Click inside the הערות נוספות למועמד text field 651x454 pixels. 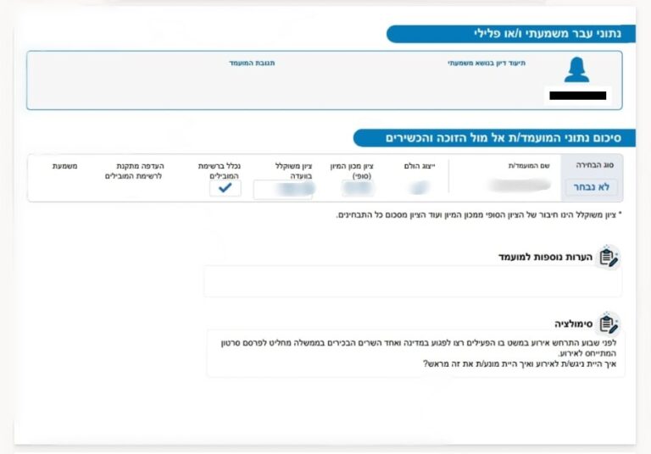coord(413,281)
